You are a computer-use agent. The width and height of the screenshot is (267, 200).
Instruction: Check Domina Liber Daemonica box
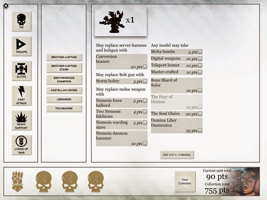(x=200, y=131)
